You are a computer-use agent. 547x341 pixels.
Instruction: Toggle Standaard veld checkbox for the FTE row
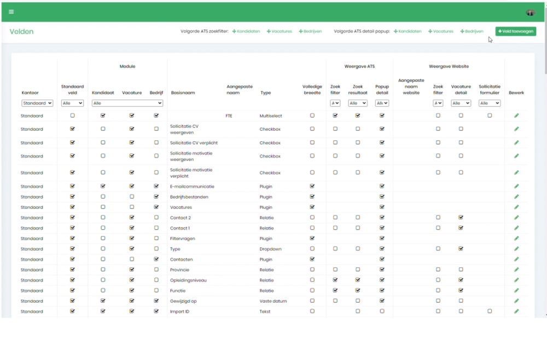[x=72, y=116]
